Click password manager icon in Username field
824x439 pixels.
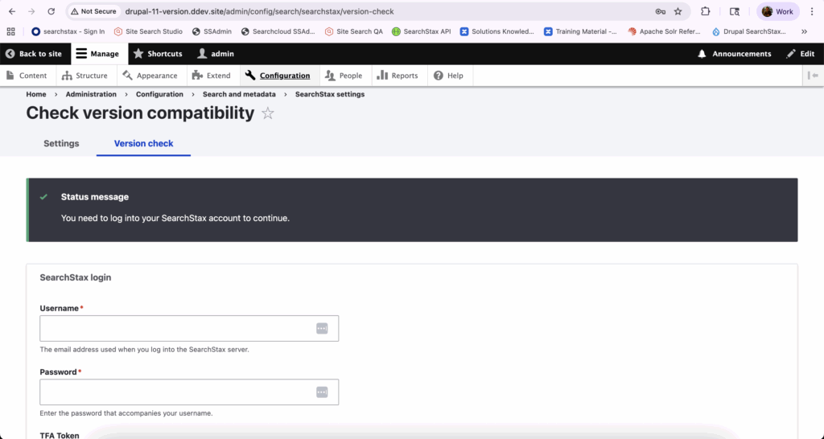tap(322, 328)
